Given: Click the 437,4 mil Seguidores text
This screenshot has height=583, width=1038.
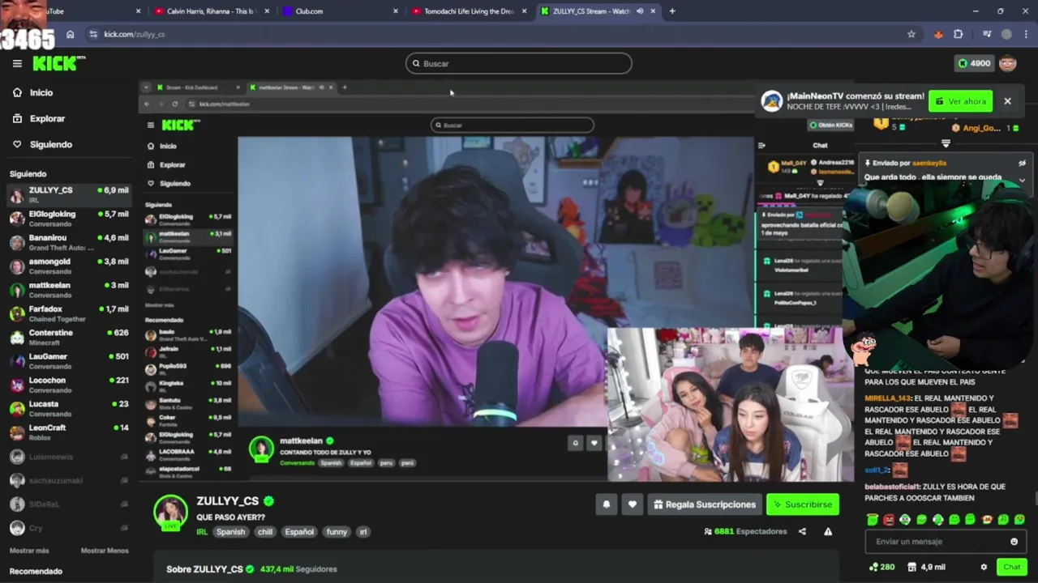Looking at the screenshot, I should (298, 569).
